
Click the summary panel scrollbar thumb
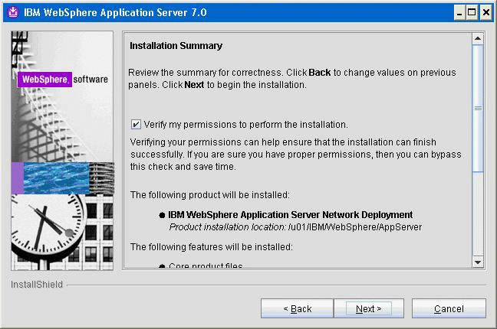[478, 107]
